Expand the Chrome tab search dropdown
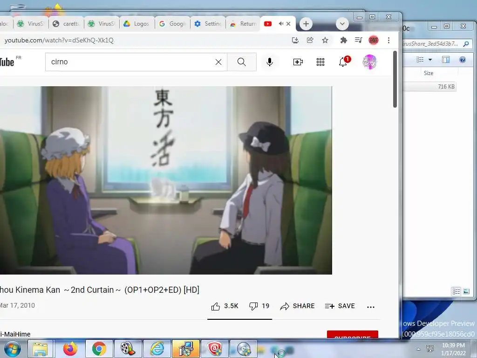Screen dimensions: 477x358 click(x=342, y=24)
